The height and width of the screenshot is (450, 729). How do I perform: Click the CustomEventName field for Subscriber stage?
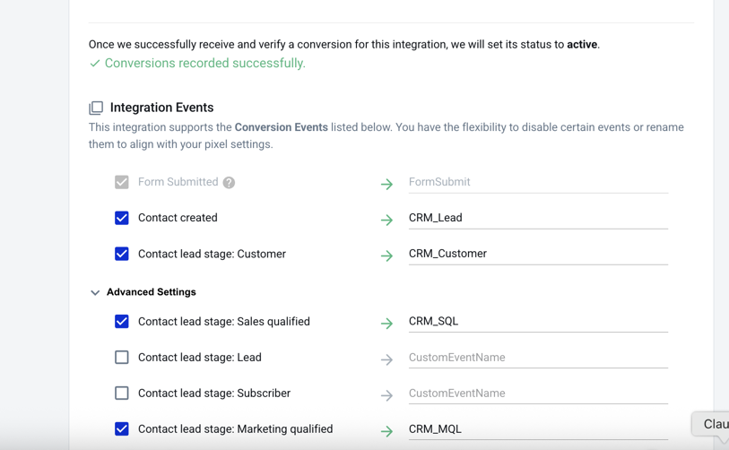click(537, 394)
